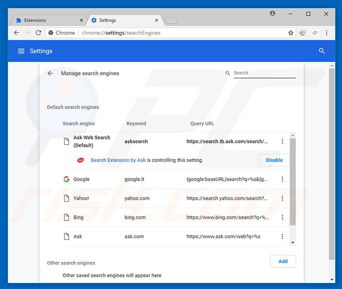Open more actions for Ask row
The width and height of the screenshot is (342, 289).
(x=282, y=237)
